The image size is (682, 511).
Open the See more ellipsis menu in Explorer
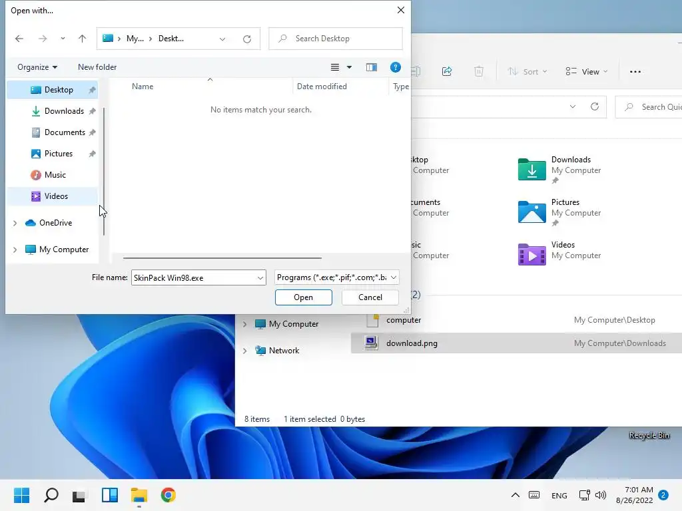click(x=635, y=72)
